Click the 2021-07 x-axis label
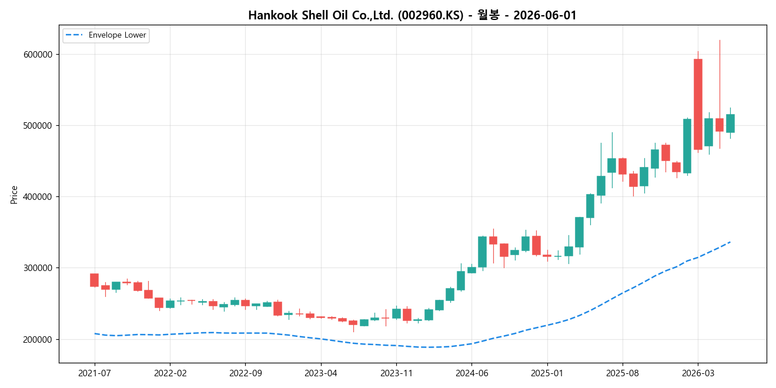This screenshot has height=388, width=776. point(95,373)
